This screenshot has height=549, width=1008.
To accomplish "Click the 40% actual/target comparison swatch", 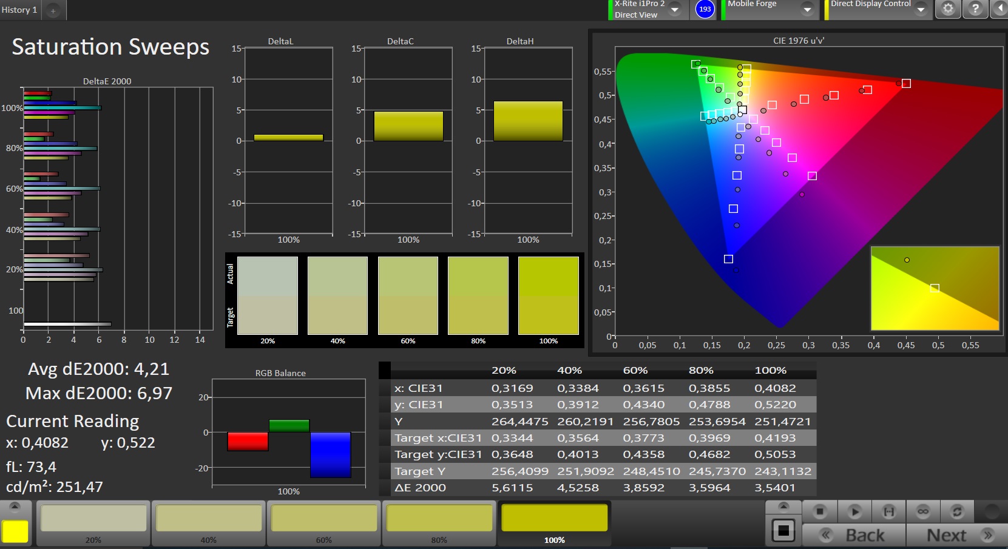I will 337,295.
